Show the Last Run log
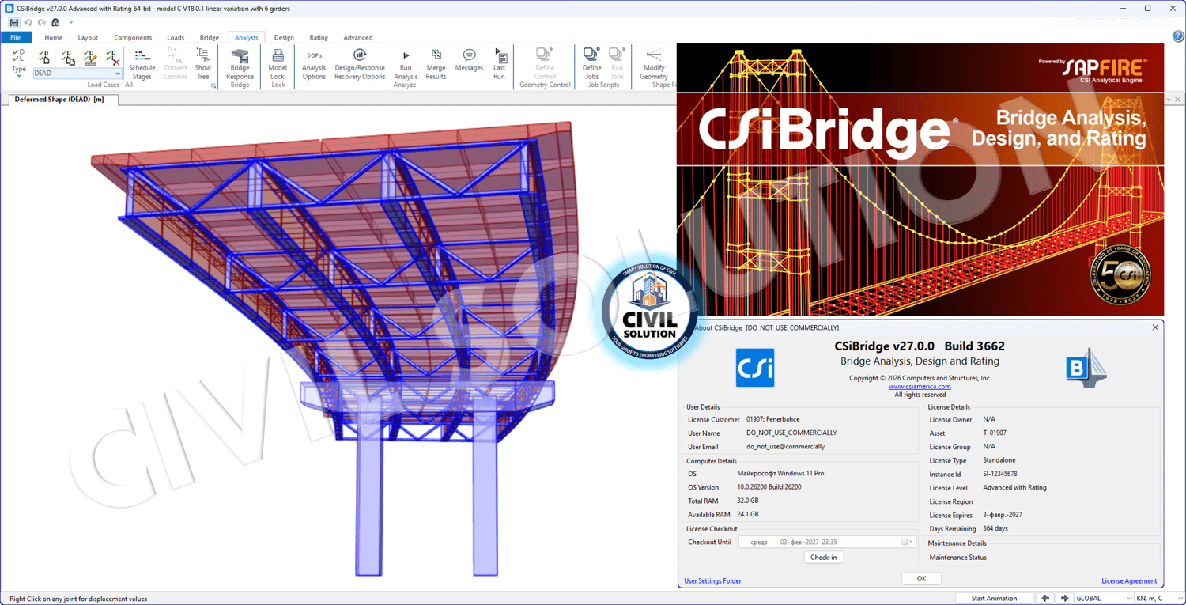This screenshot has height=605, width=1186. (x=500, y=64)
